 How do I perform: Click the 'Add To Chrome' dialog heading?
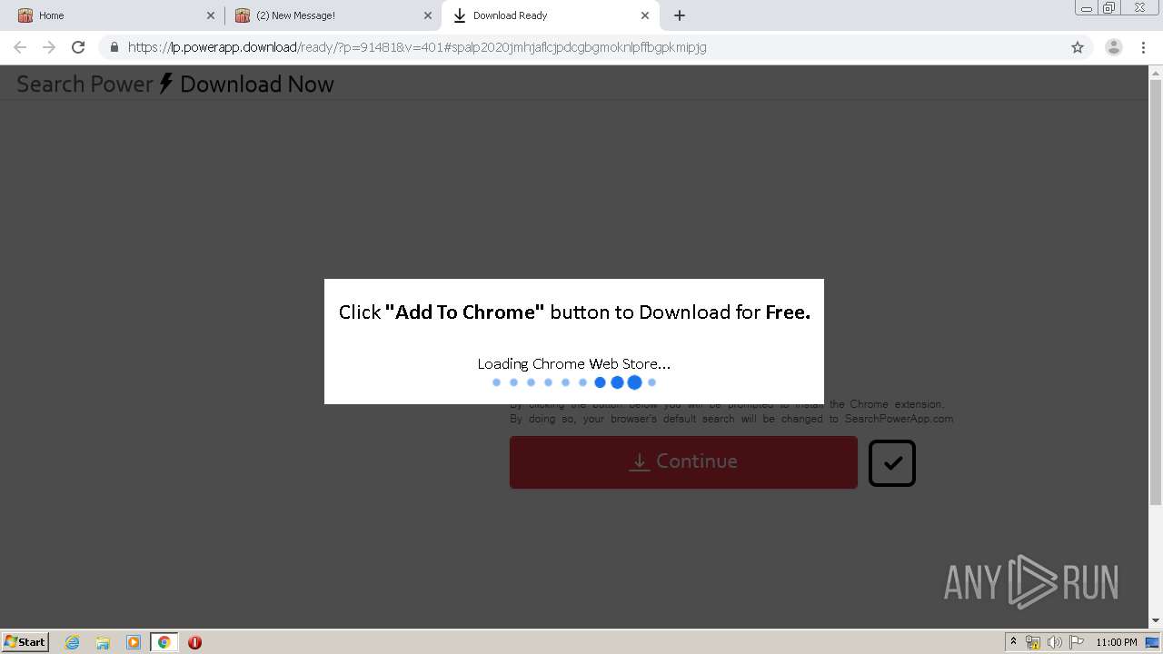coord(574,312)
